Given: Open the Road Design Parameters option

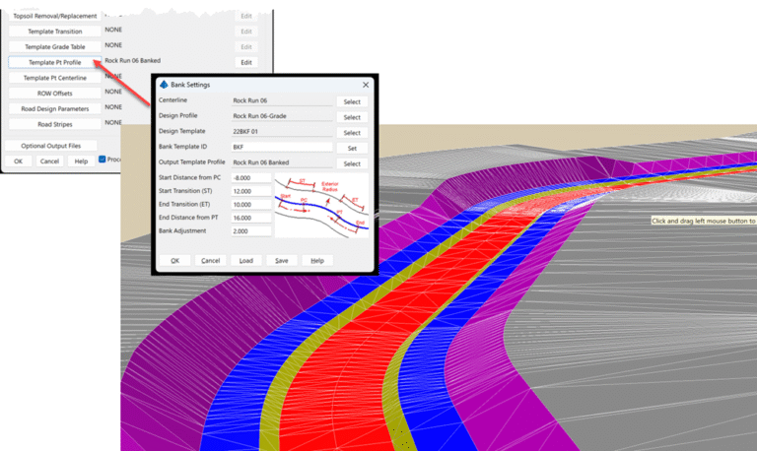Looking at the screenshot, I should (x=54, y=108).
